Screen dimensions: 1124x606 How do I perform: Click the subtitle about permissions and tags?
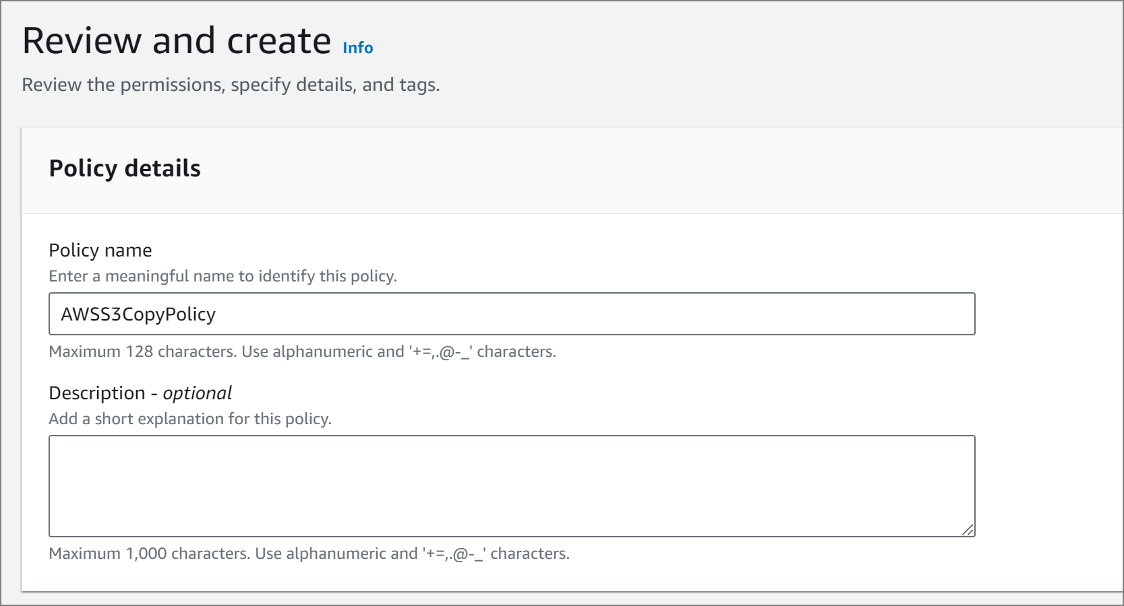tap(231, 85)
